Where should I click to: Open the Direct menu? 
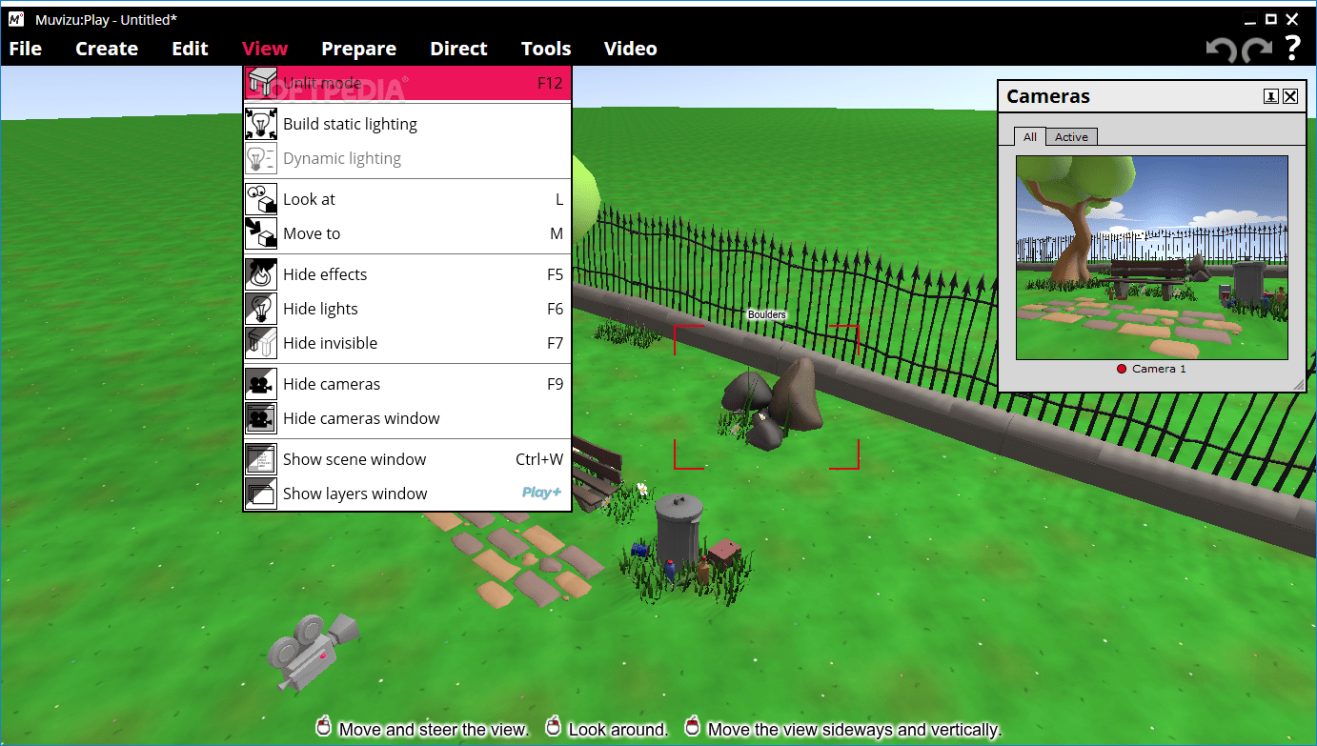(x=458, y=49)
